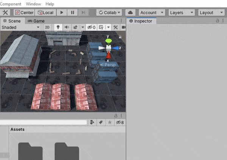The width and height of the screenshot is (227, 160).
Task: Open the Account dropdown
Action: tap(152, 12)
